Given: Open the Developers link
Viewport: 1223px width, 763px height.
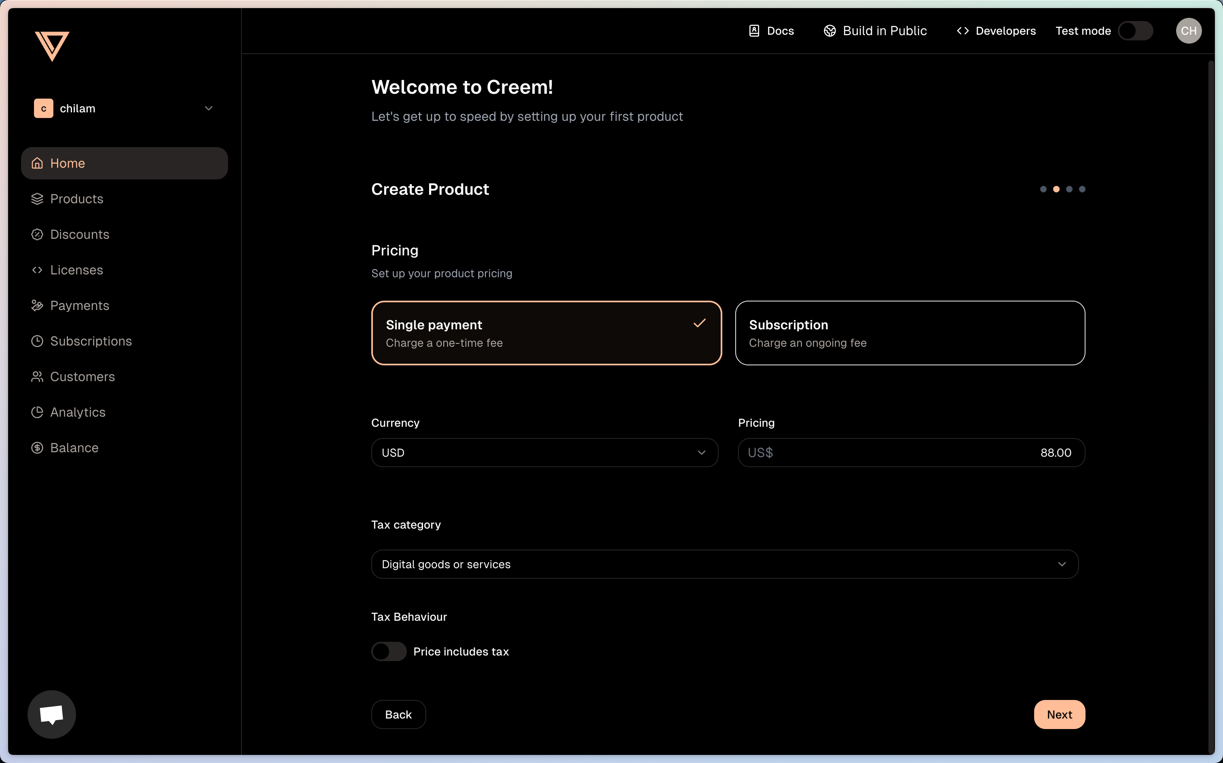Looking at the screenshot, I should click(996, 31).
